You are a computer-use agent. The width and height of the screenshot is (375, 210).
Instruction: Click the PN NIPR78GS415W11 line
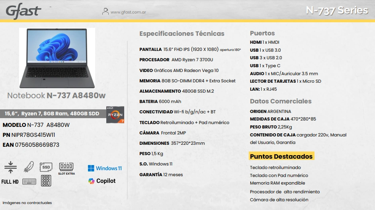(29, 135)
